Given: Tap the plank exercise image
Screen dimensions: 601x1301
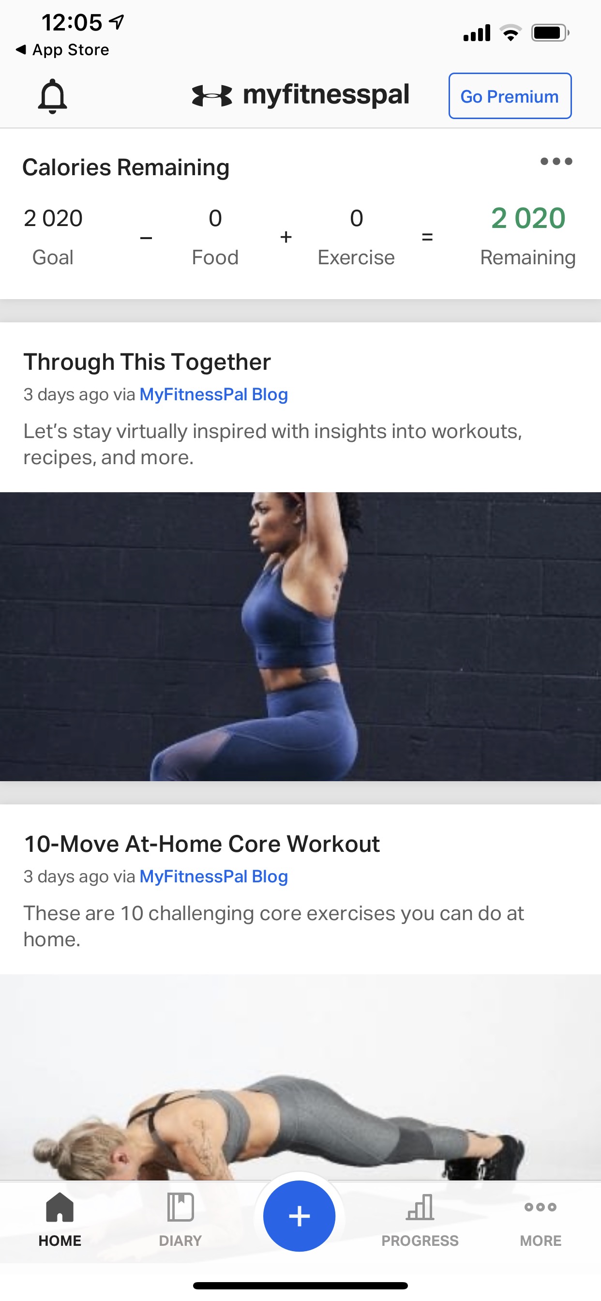Looking at the screenshot, I should [300, 1077].
